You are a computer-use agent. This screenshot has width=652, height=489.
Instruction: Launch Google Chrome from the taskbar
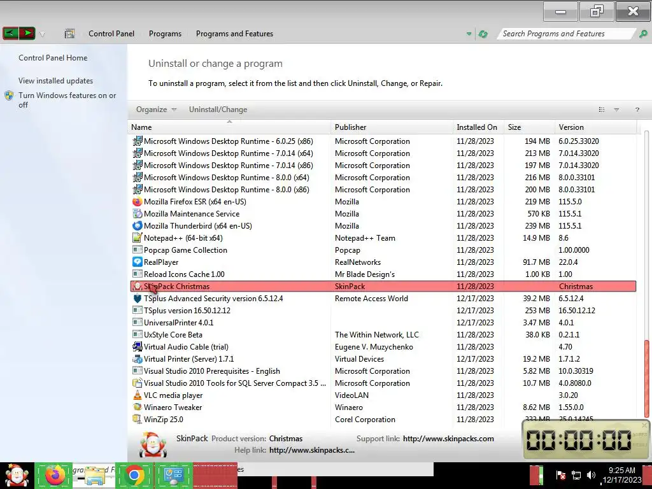click(134, 475)
